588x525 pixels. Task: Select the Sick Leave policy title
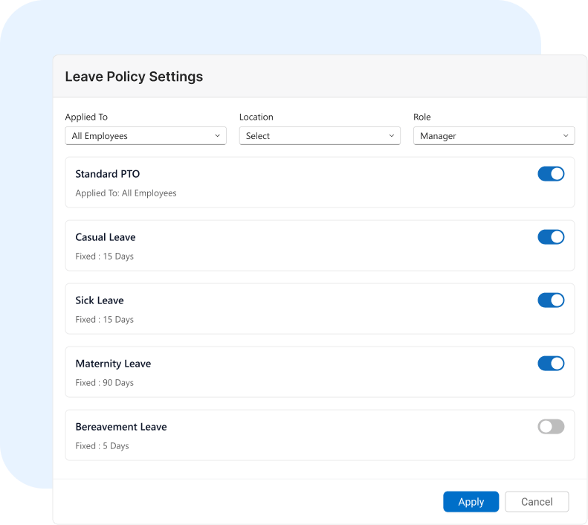100,300
